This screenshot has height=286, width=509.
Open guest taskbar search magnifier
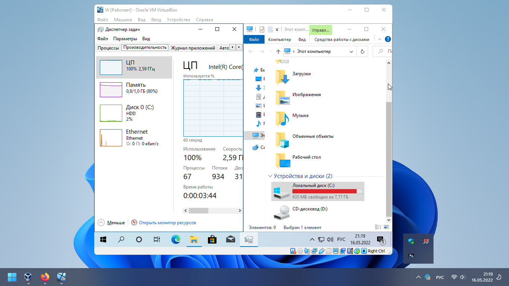121,239
